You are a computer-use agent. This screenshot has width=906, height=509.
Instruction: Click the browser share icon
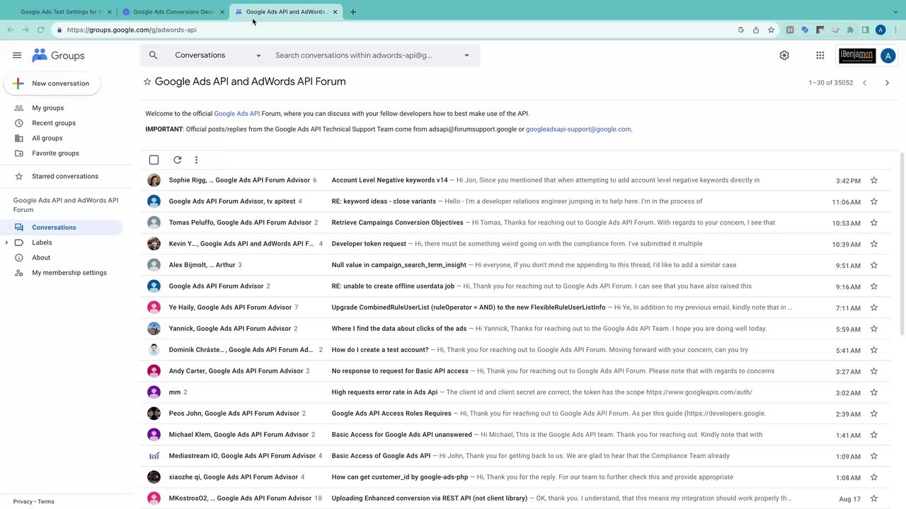click(756, 30)
